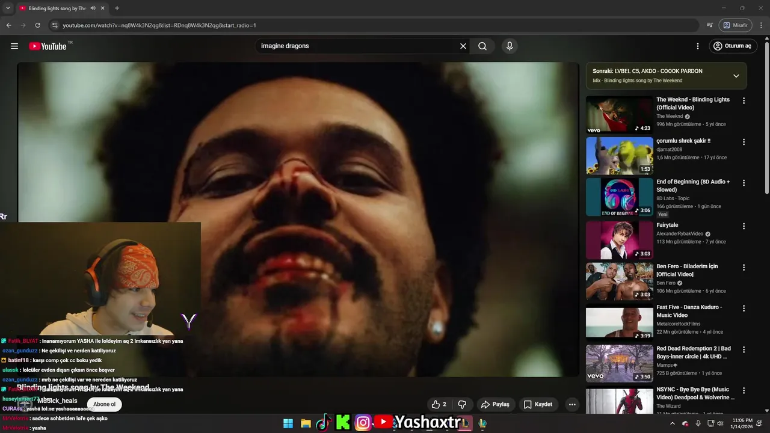This screenshot has width=770, height=433.
Task: View site information icon in address bar
Action: (x=55, y=25)
